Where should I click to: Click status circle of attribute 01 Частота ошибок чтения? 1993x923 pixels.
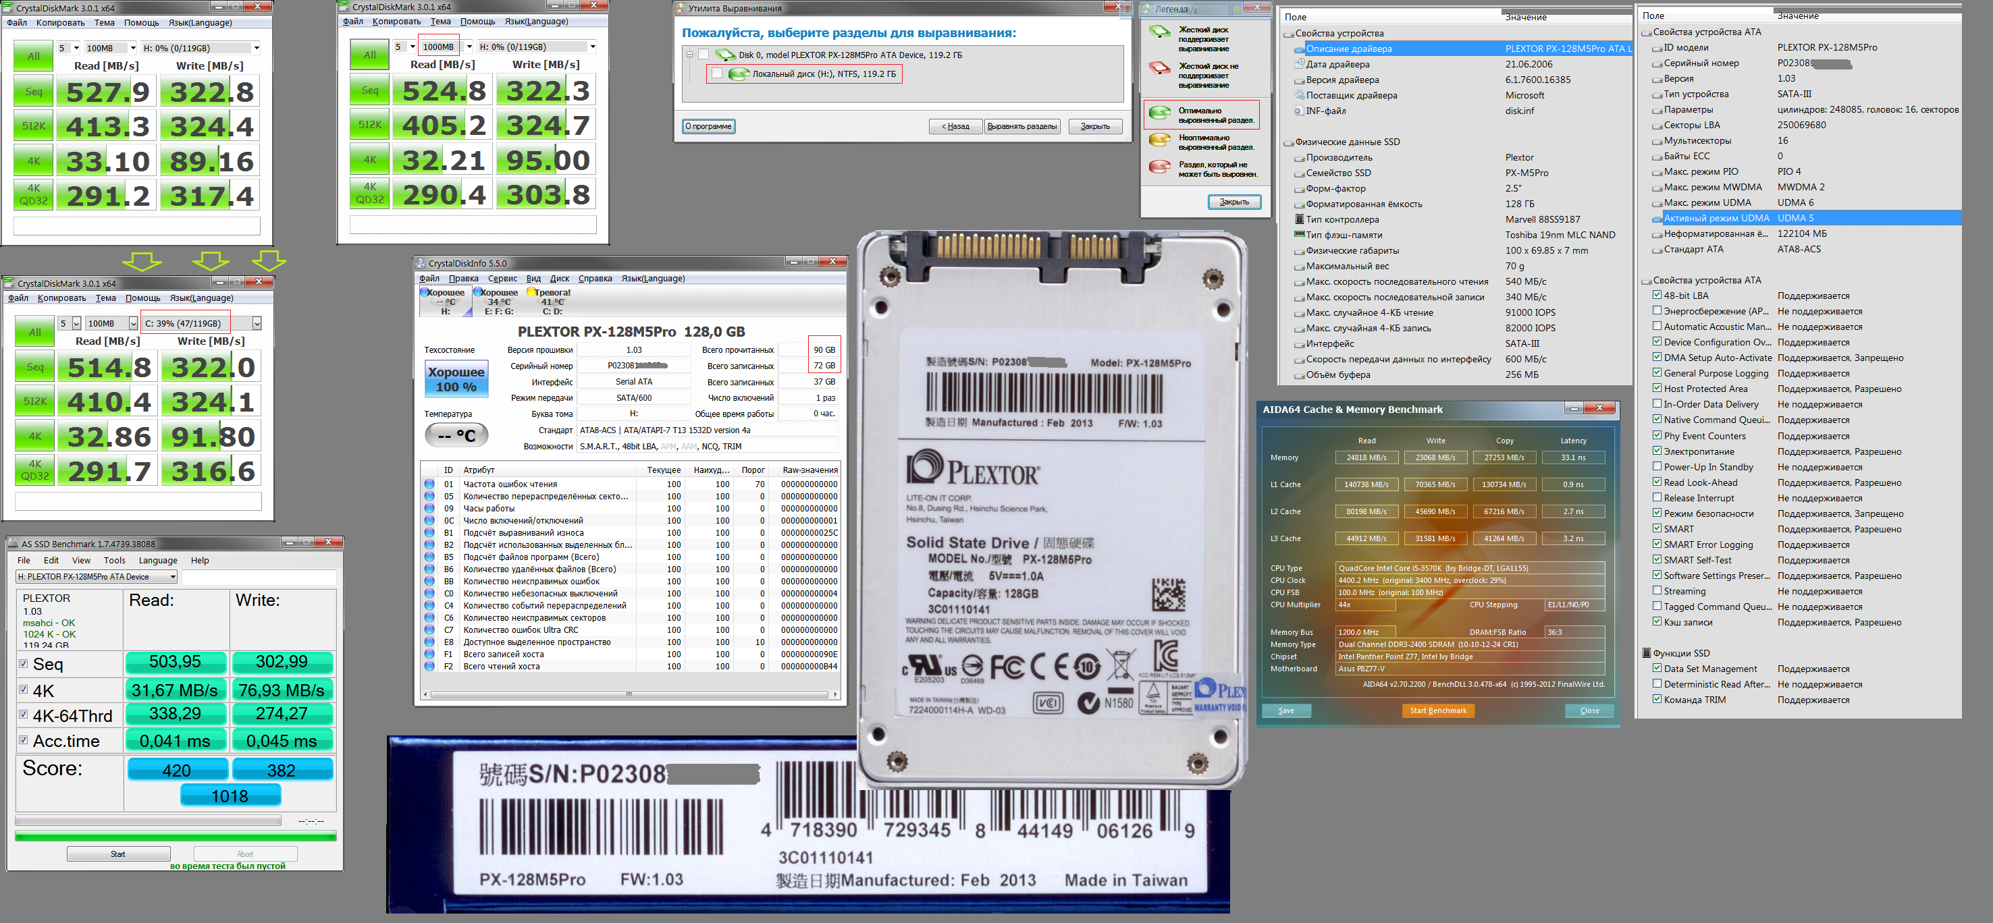coord(429,484)
